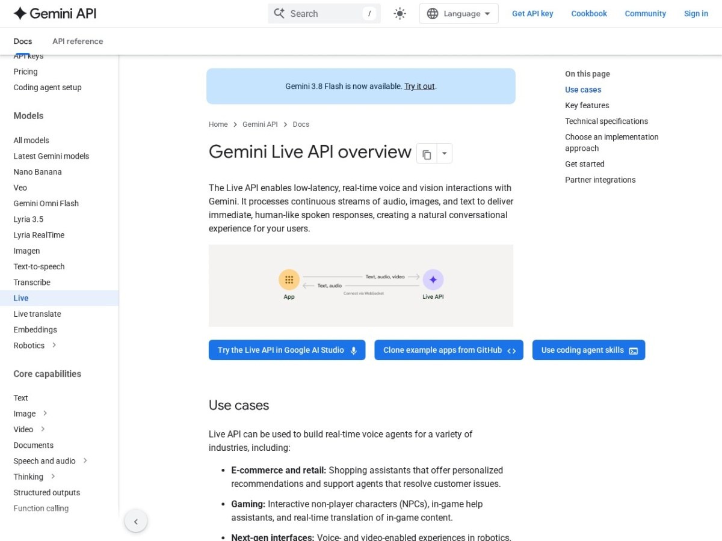Open the Community link

(645, 13)
